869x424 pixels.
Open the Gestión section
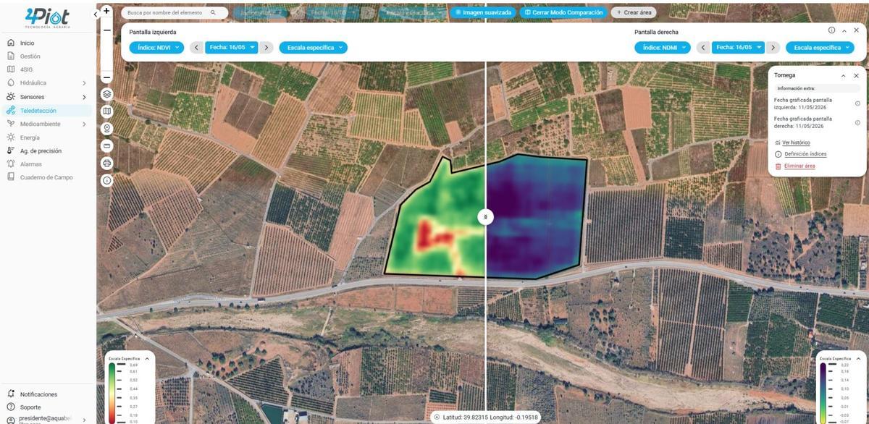[x=30, y=56]
